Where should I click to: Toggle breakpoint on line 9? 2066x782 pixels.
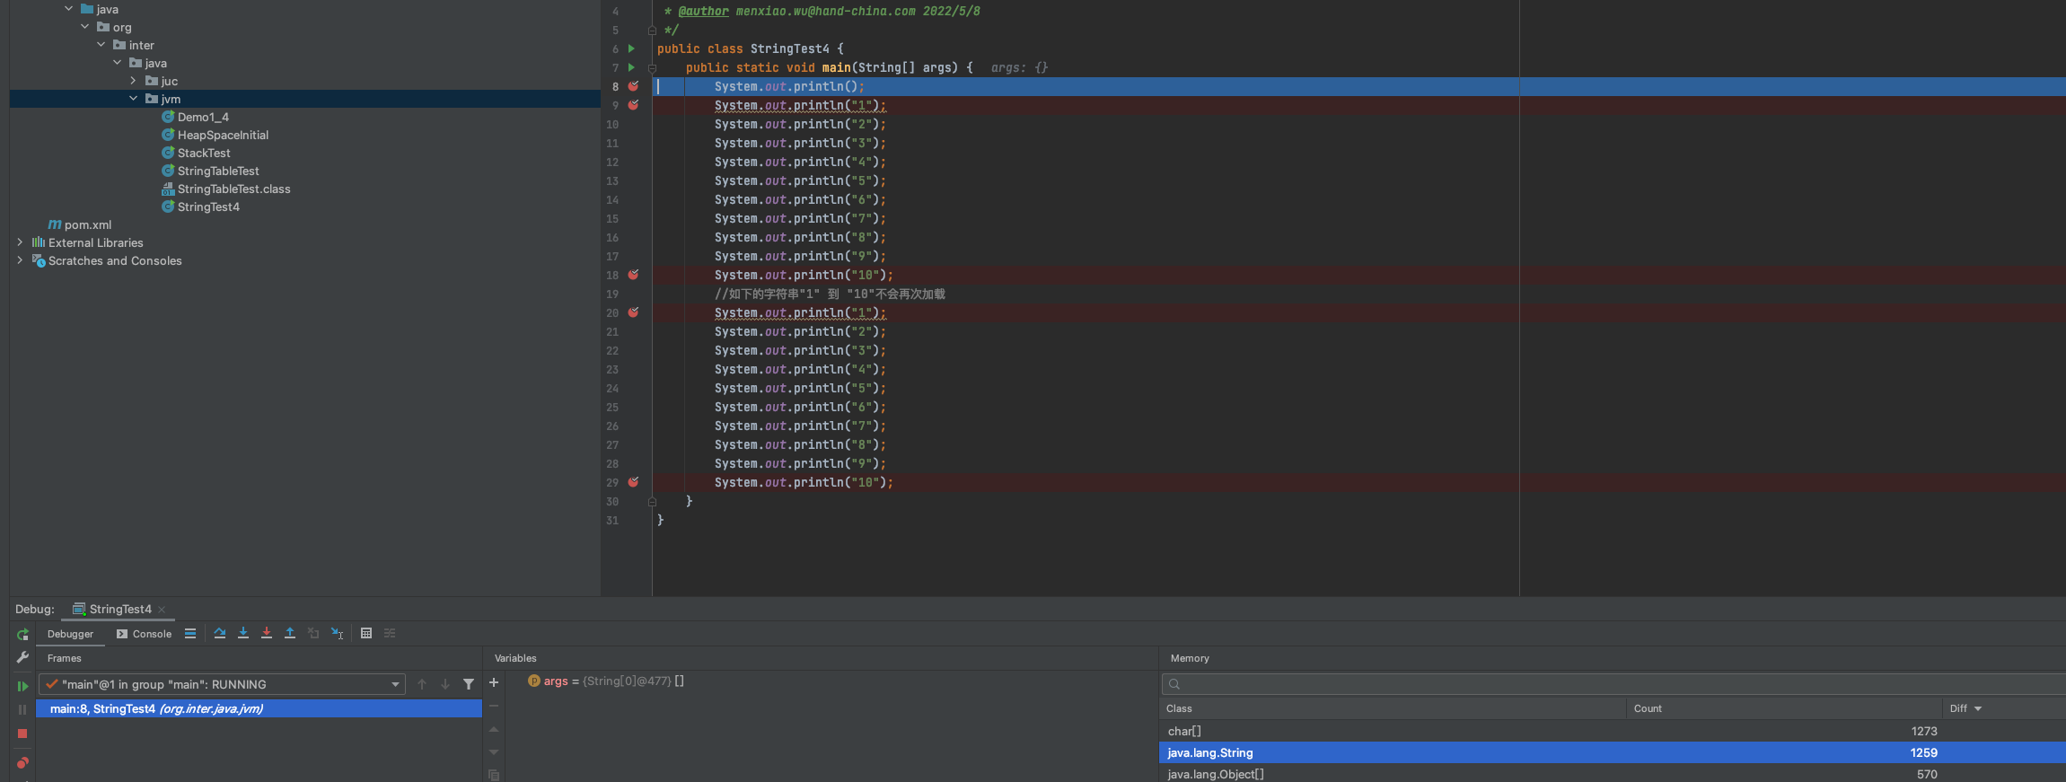coord(633,105)
